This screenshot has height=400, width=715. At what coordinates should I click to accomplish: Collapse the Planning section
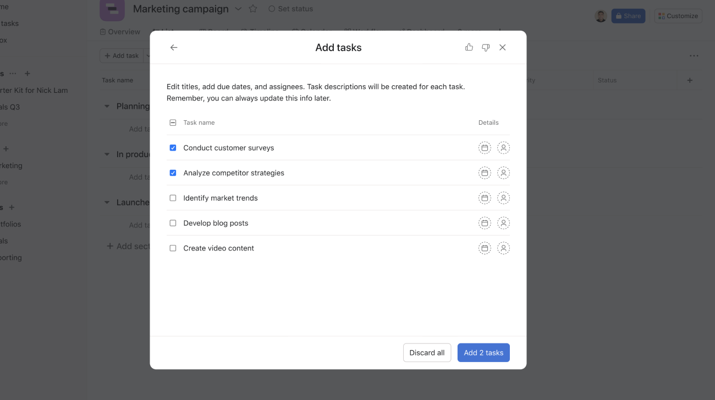click(107, 106)
